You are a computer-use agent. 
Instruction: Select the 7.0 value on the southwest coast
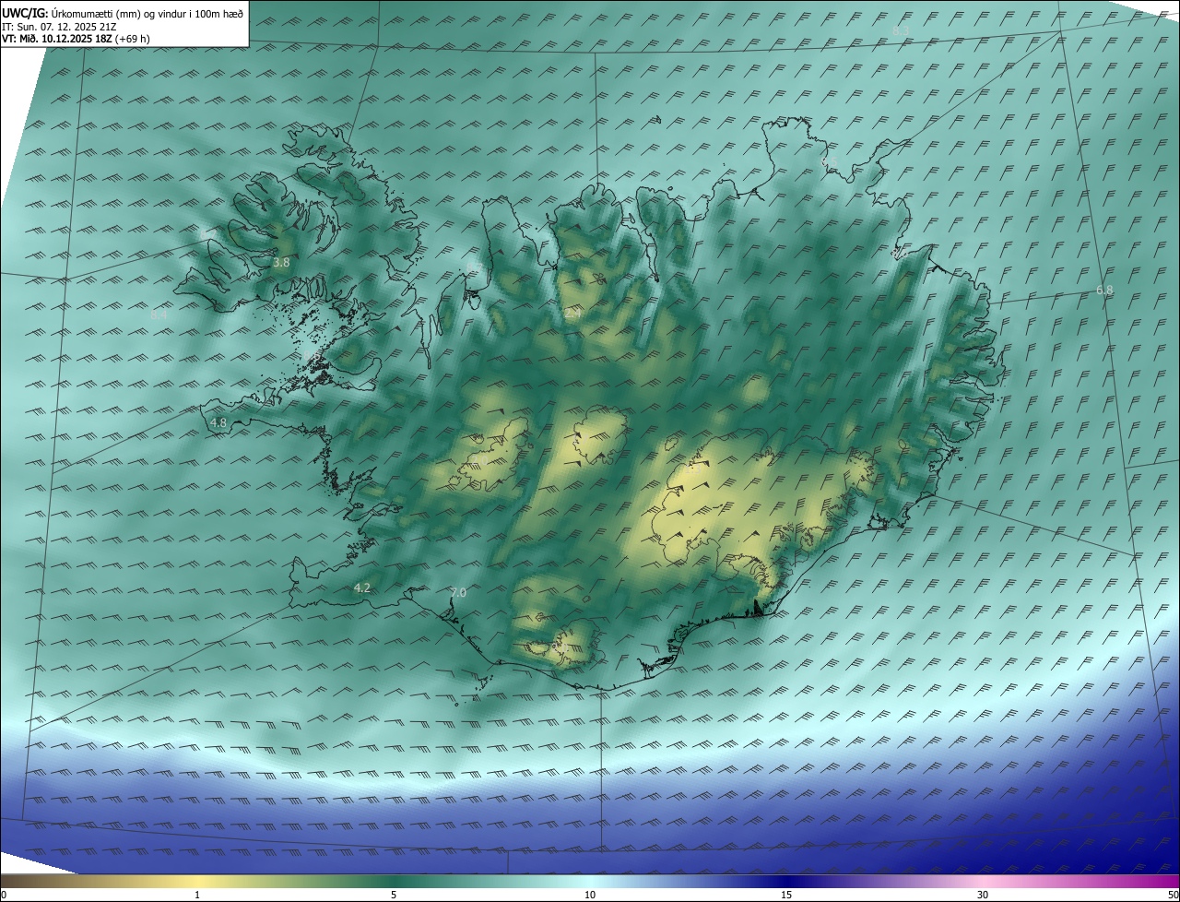458,592
